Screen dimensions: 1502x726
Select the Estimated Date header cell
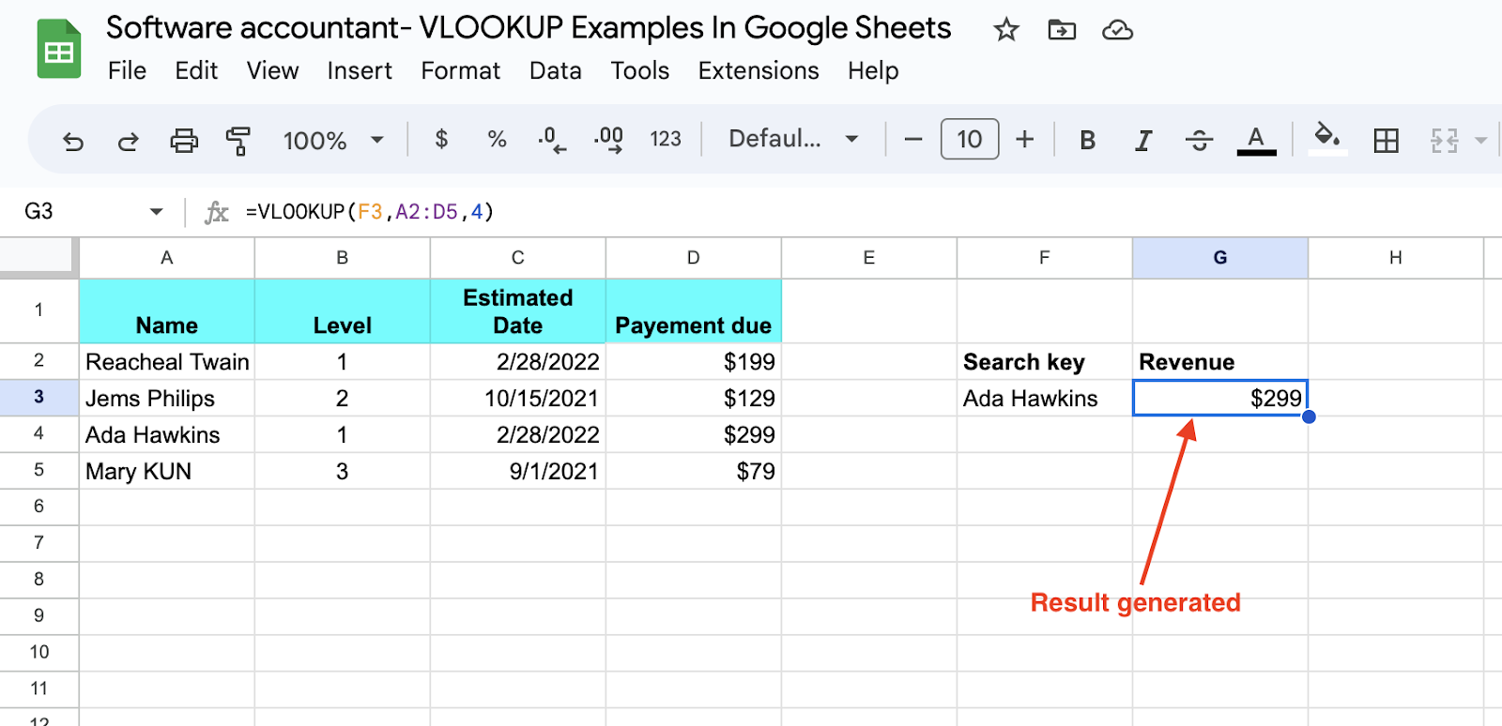pyautogui.click(x=517, y=310)
